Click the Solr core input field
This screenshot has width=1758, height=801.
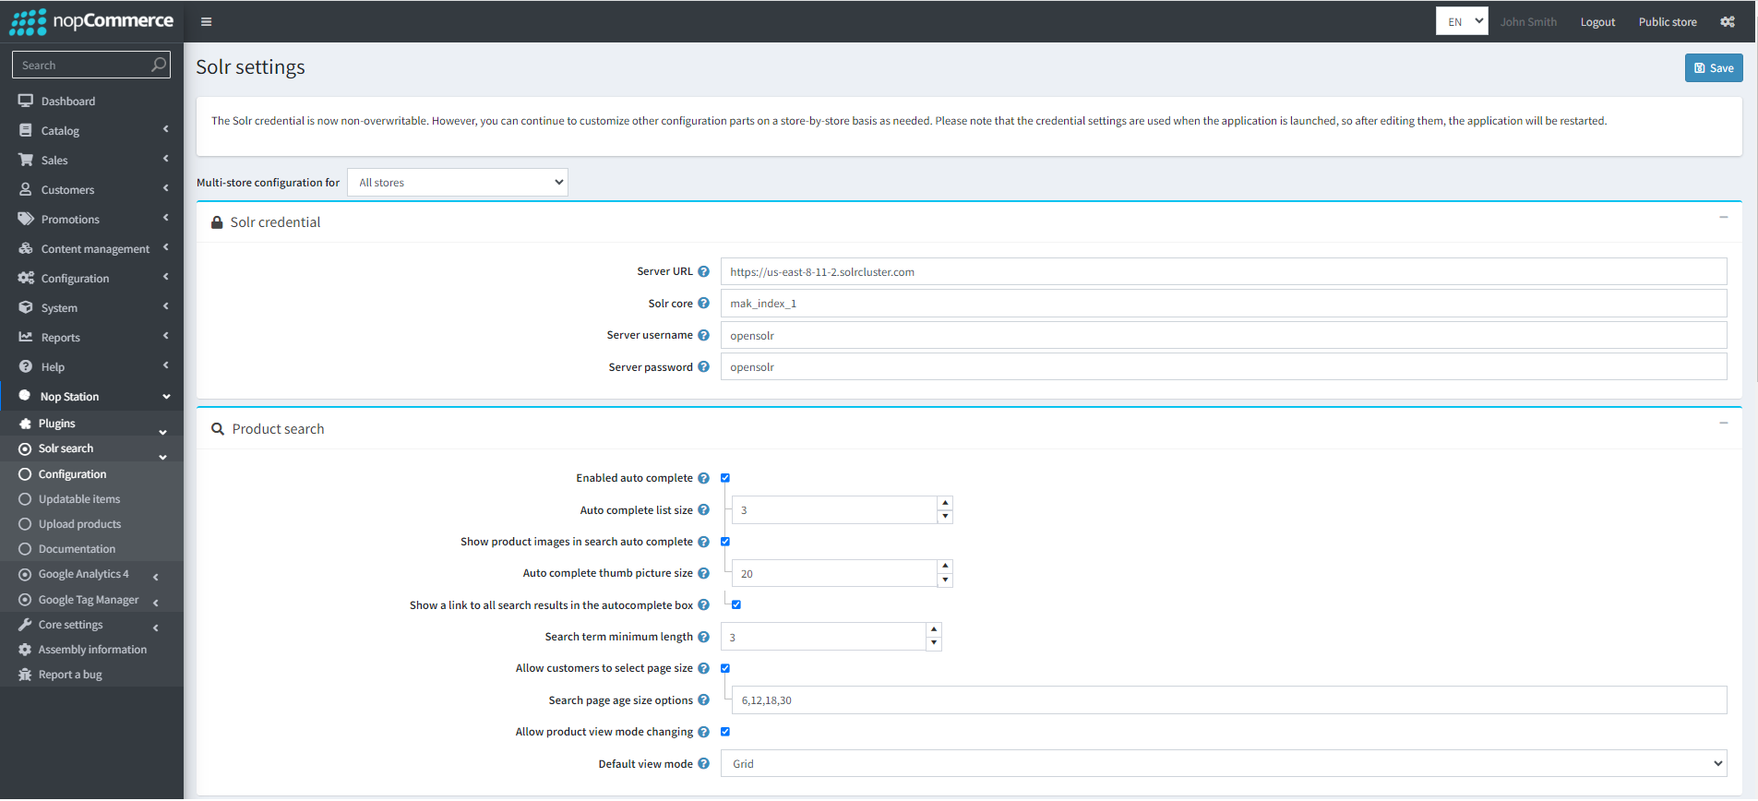pos(1224,303)
